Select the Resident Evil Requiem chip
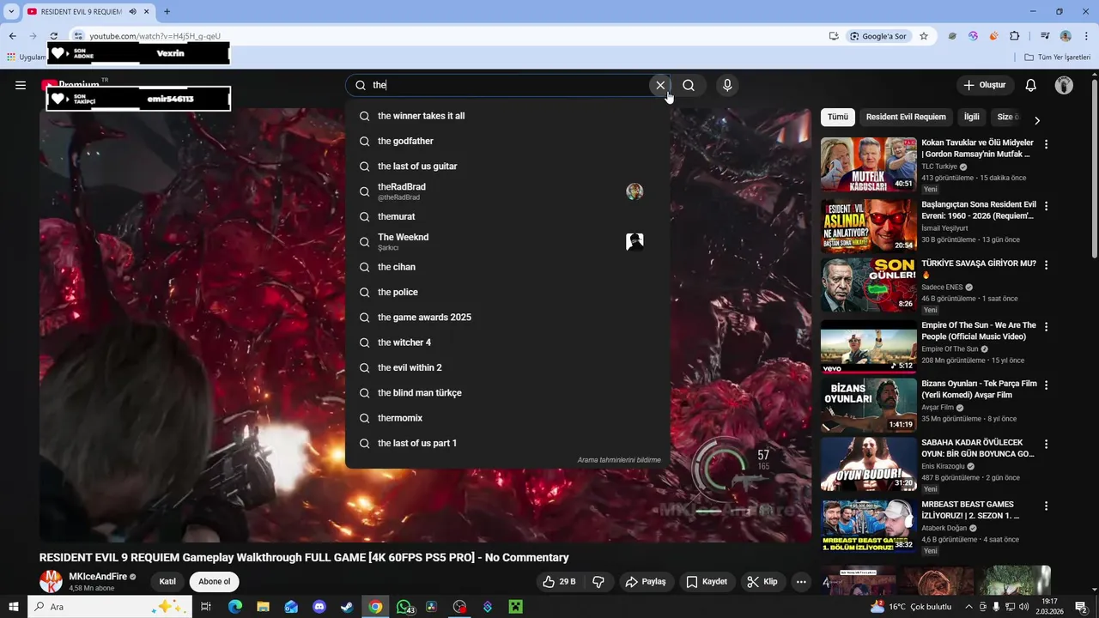This screenshot has height=618, width=1099. tap(906, 117)
